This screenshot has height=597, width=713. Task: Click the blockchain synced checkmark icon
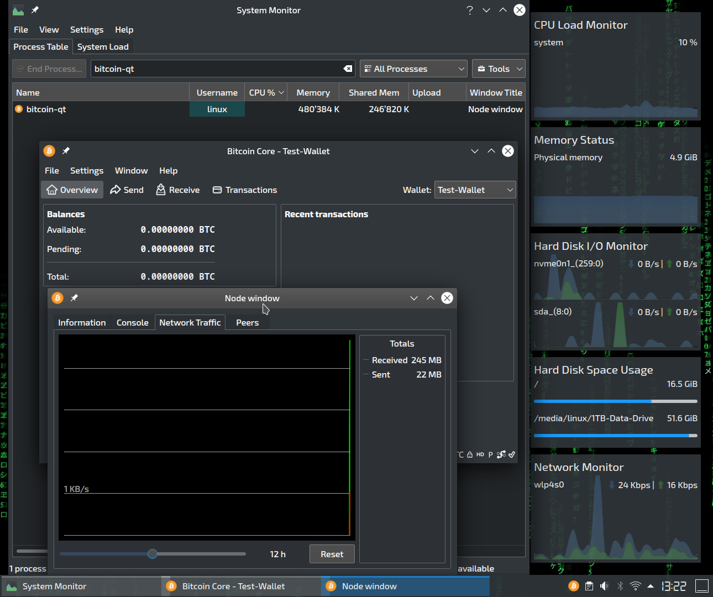[x=512, y=455]
